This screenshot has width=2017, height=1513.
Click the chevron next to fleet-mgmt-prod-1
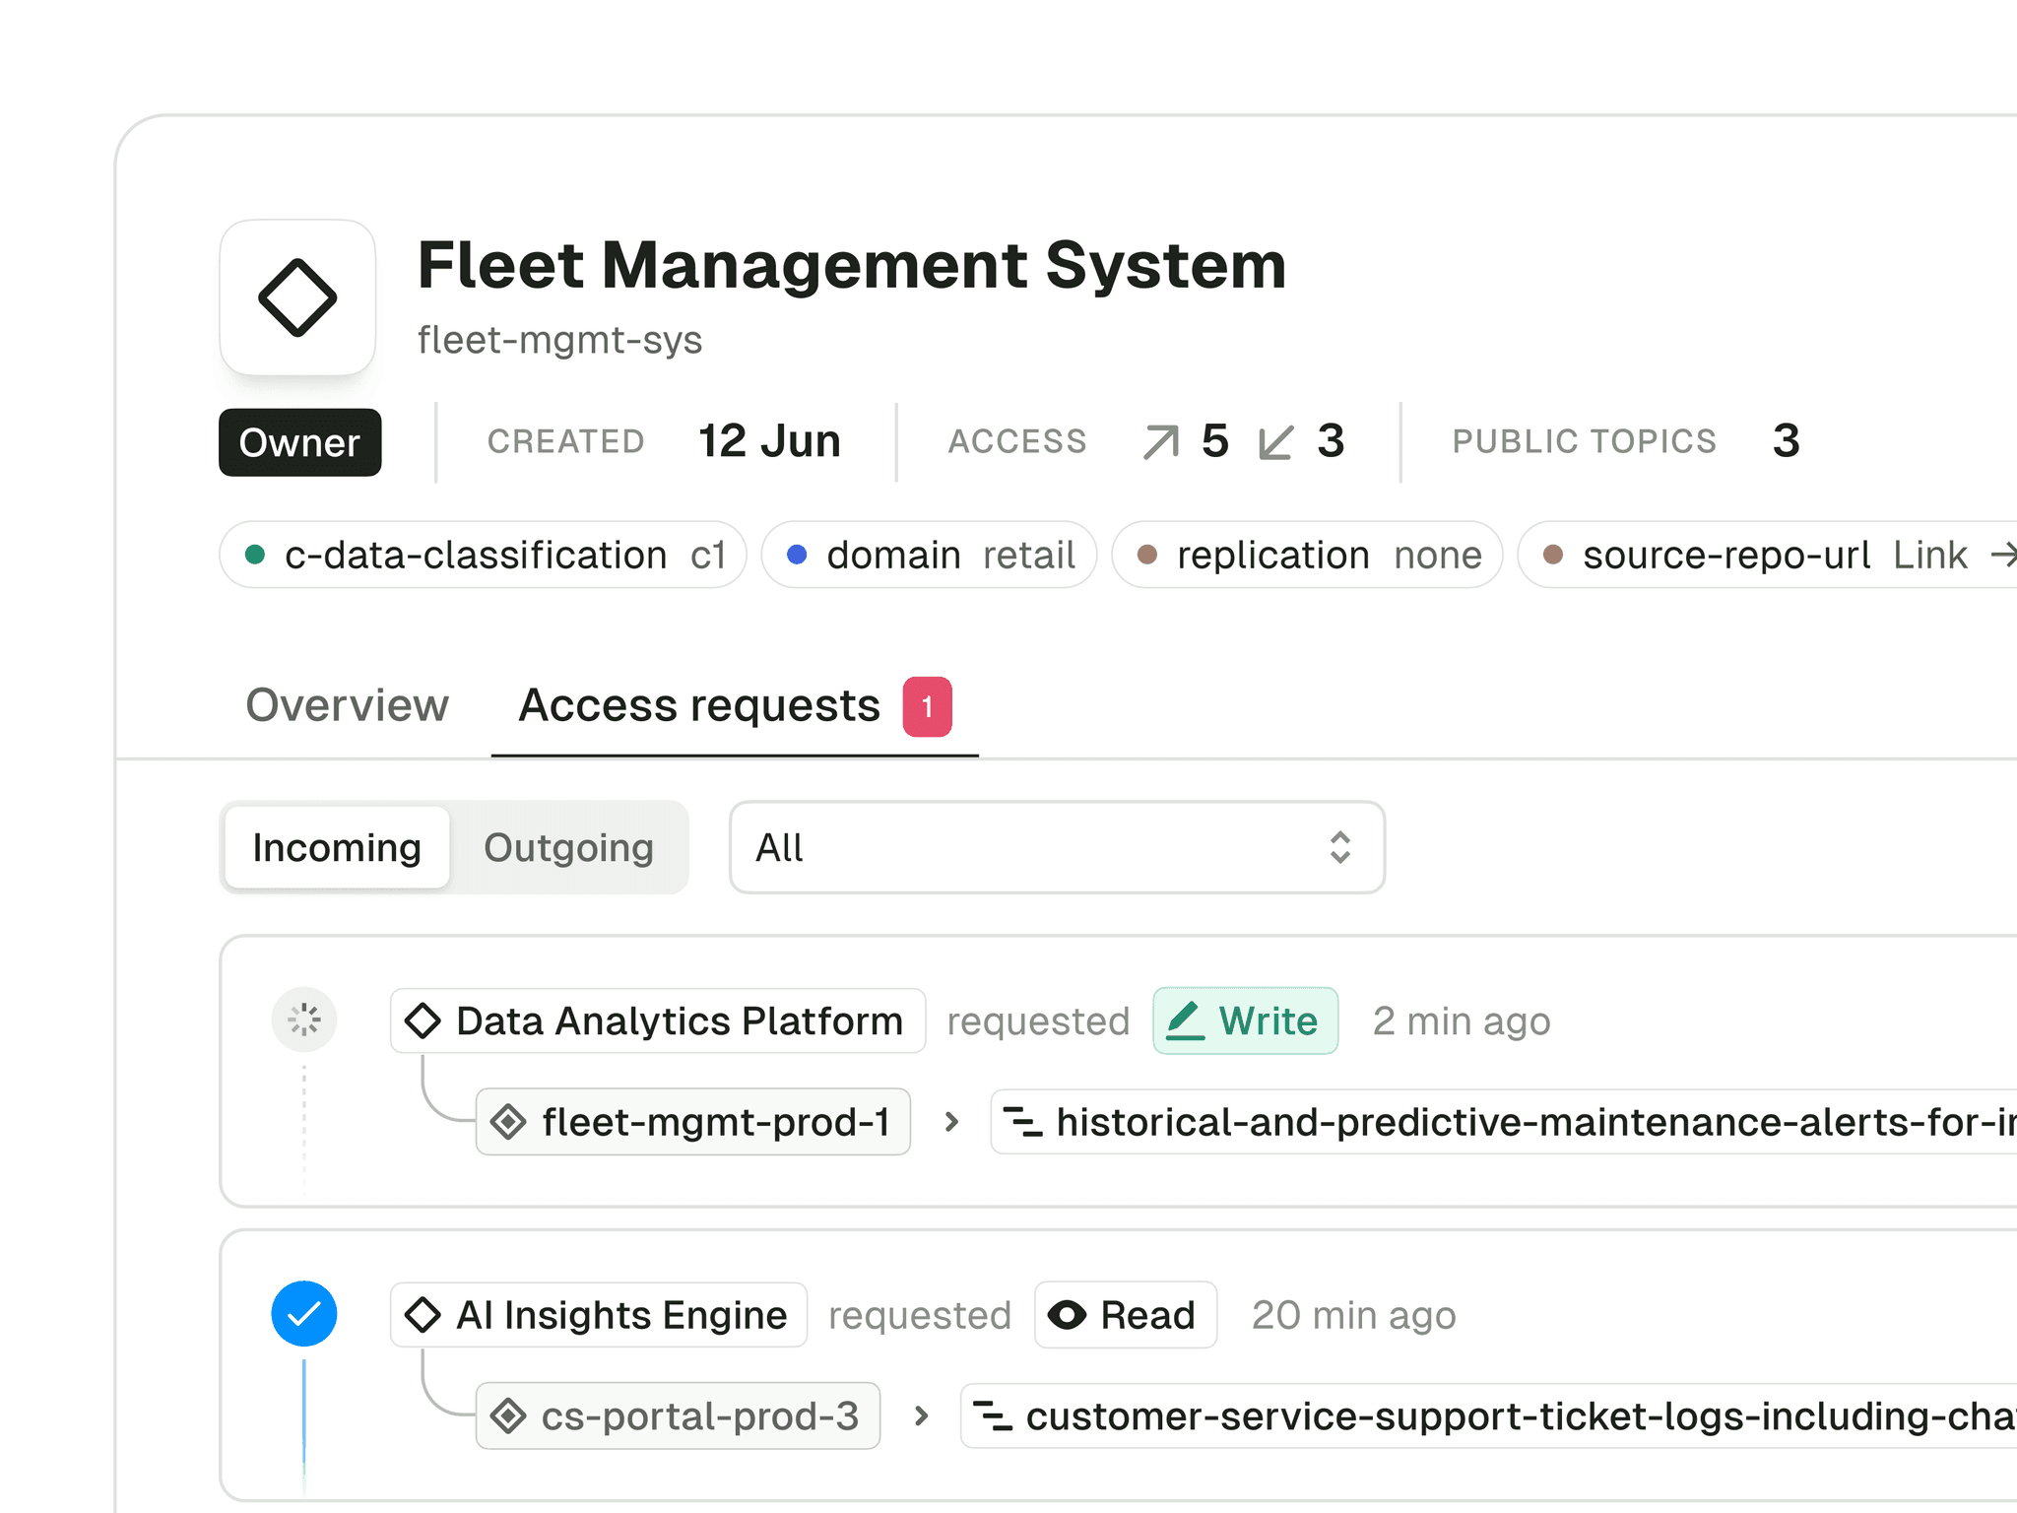click(x=950, y=1122)
